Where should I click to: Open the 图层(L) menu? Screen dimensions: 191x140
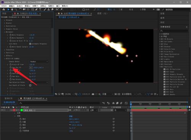coord(28,6)
